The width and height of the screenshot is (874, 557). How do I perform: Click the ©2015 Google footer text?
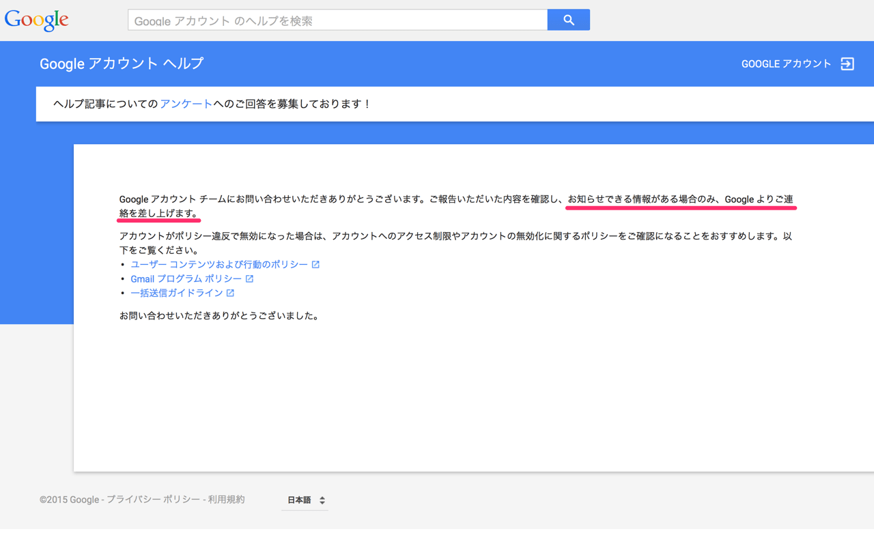click(69, 500)
